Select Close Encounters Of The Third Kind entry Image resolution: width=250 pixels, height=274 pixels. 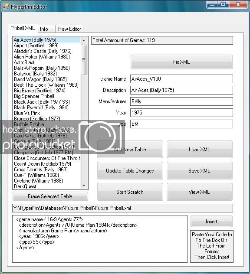47,158
